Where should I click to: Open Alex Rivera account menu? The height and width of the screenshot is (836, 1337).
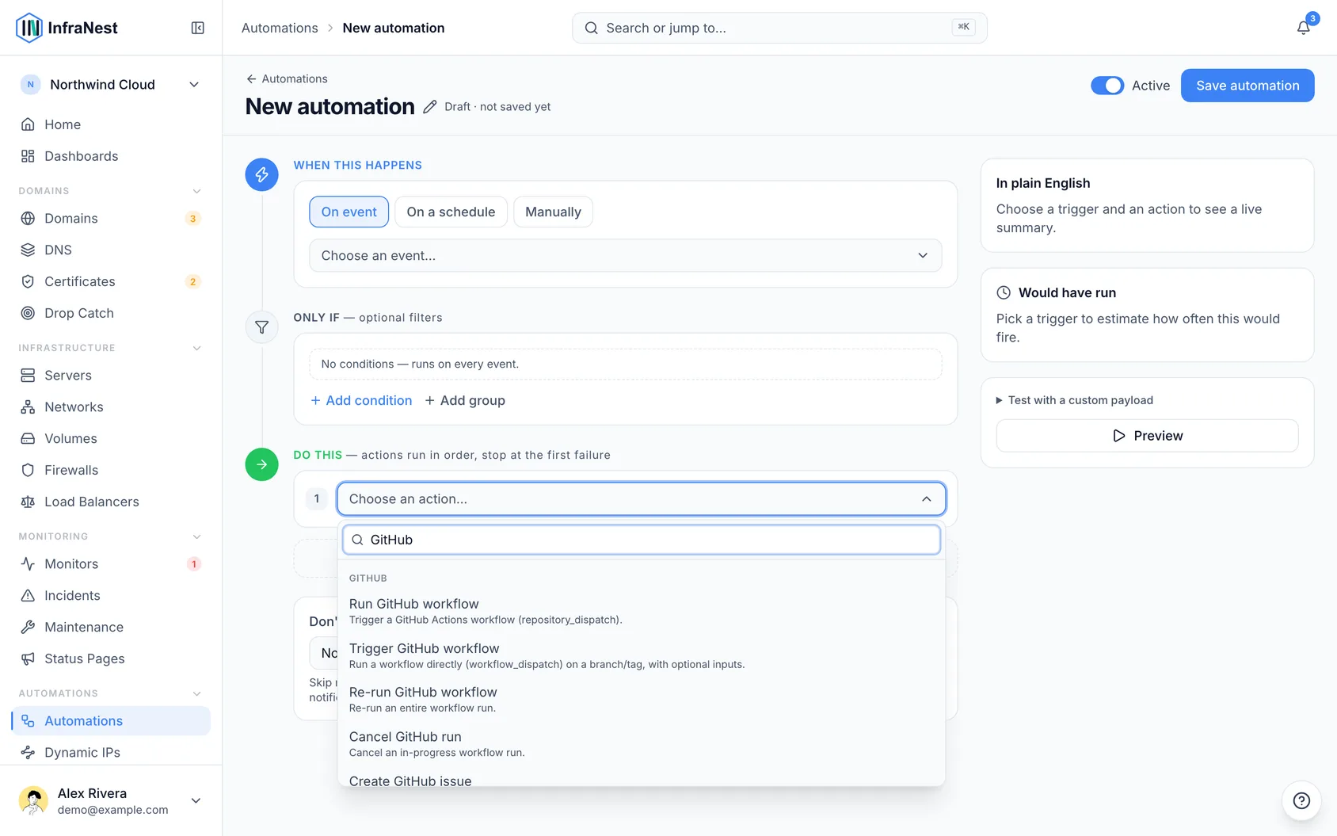(111, 800)
